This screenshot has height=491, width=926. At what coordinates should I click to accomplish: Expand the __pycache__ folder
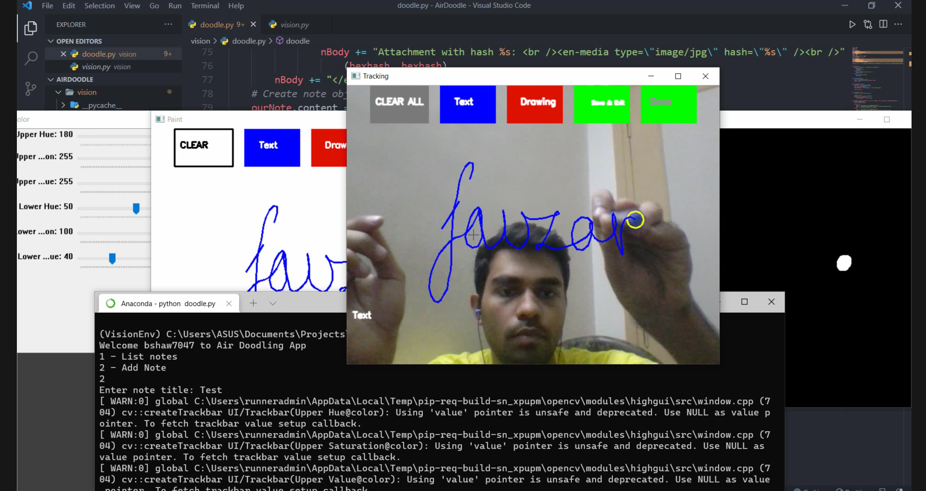pyautogui.click(x=63, y=105)
